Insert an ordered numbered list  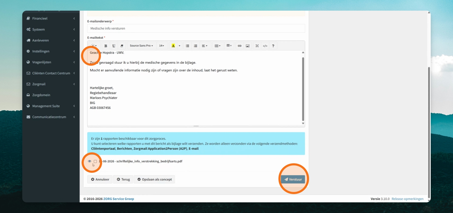coord(195,46)
